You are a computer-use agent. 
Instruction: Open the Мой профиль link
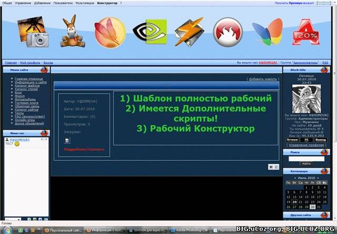(x=30, y=63)
